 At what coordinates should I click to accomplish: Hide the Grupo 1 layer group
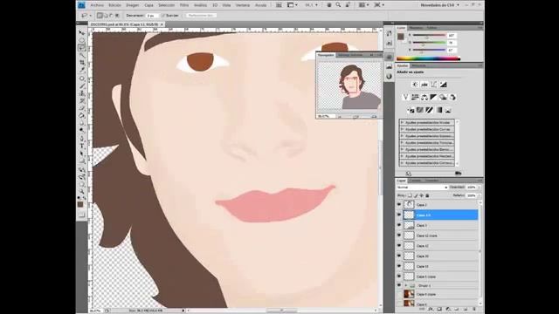tap(399, 285)
